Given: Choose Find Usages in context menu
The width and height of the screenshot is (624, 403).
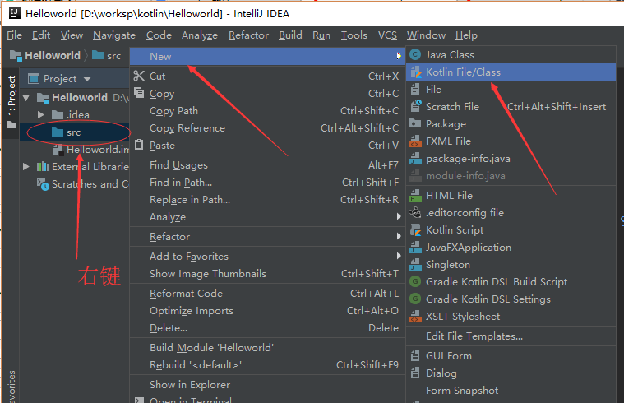Looking at the screenshot, I should (x=267, y=164).
